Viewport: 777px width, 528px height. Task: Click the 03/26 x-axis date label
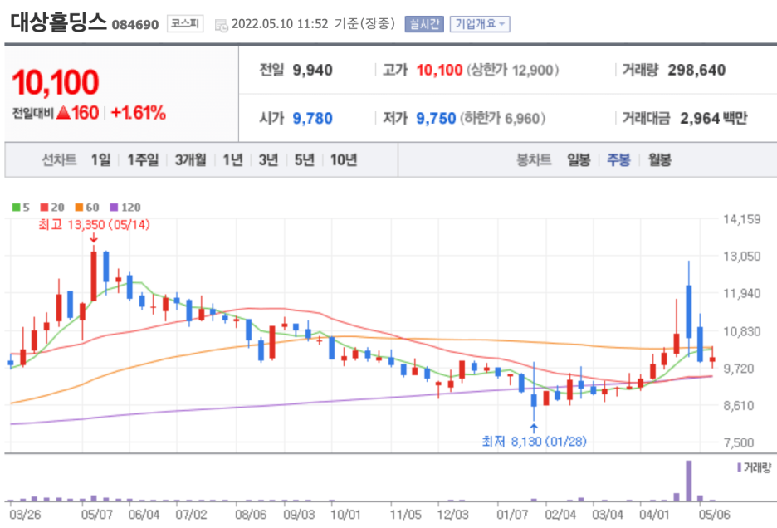pos(25,515)
